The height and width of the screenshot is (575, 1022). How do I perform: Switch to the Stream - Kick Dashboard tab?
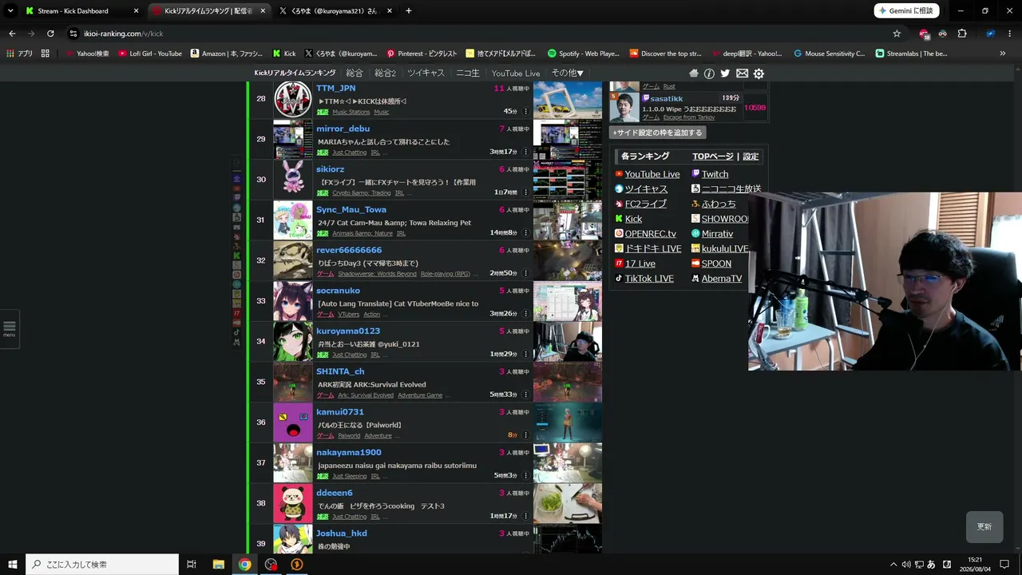coord(83,11)
